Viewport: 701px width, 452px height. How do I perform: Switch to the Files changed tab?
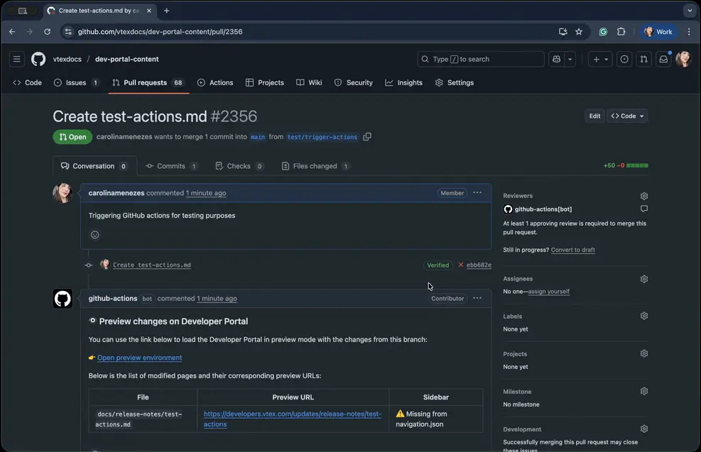tap(315, 166)
